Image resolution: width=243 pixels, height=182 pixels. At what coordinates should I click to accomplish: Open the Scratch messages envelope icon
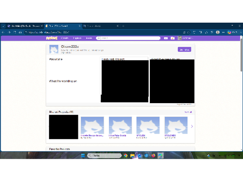(x=166, y=38)
